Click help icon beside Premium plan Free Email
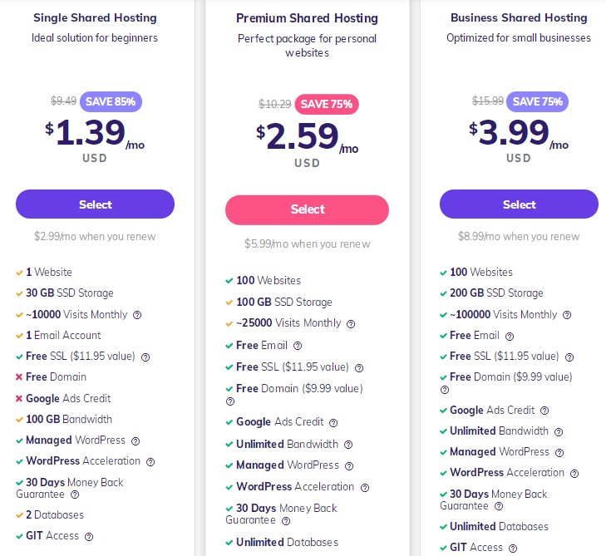 pos(298,346)
